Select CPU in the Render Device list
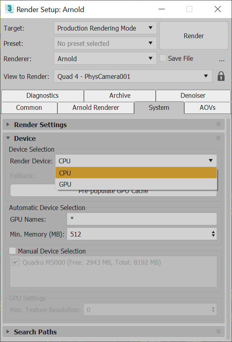 point(136,173)
